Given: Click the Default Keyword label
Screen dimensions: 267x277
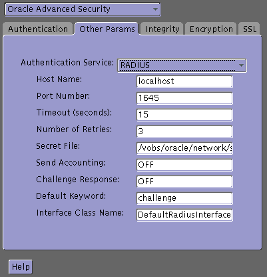Looking at the screenshot, I should [71, 196].
